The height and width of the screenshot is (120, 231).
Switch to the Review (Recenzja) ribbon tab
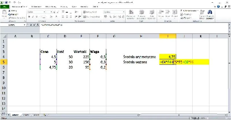pyautogui.click(x=84, y=7)
